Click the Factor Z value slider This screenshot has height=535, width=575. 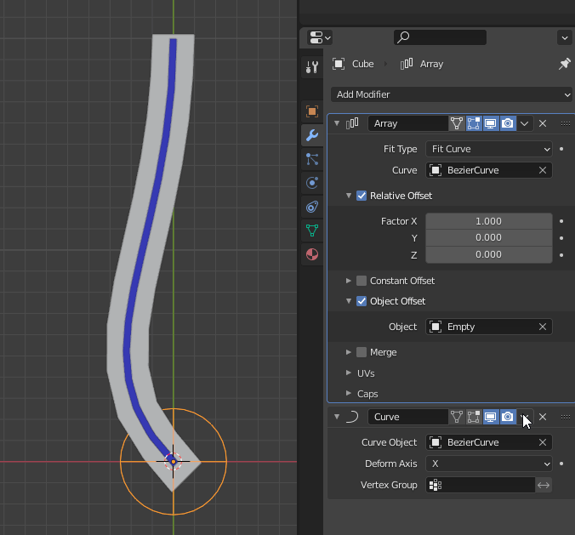click(x=489, y=255)
